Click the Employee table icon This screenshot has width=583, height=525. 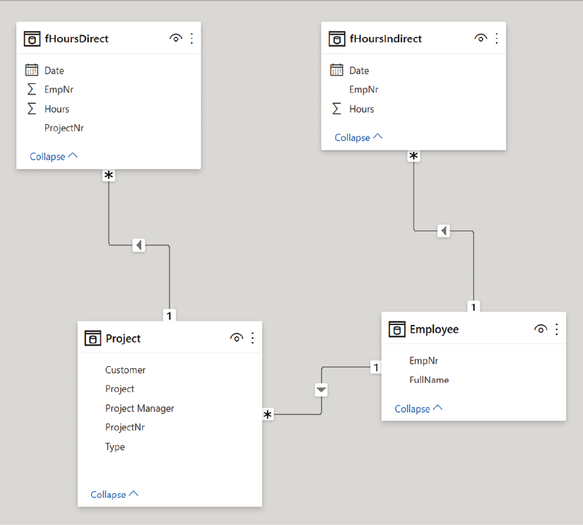click(x=397, y=329)
